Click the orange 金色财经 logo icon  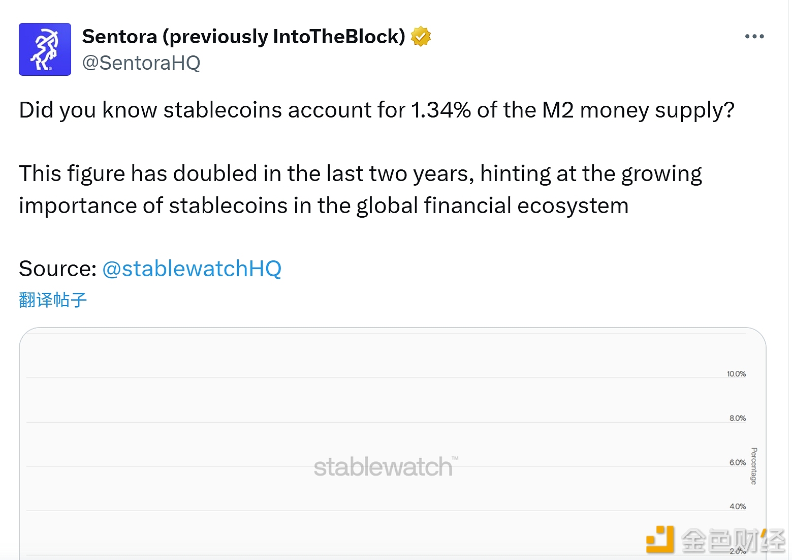coord(660,539)
